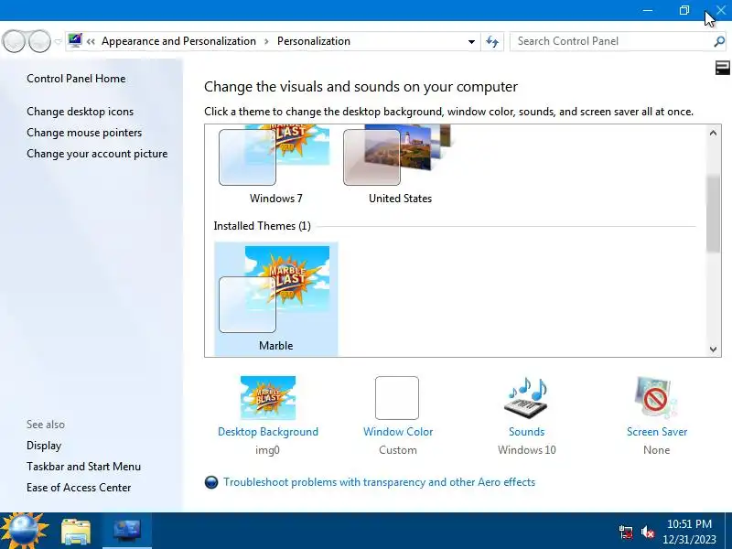Open File Explorer from the taskbar
Screen dimensions: 732x549
coord(76,532)
